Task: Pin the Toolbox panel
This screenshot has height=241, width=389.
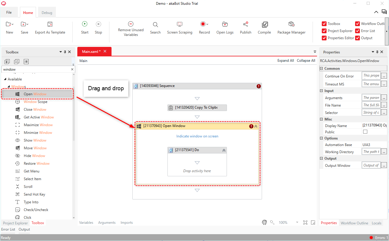Action: click(65, 52)
